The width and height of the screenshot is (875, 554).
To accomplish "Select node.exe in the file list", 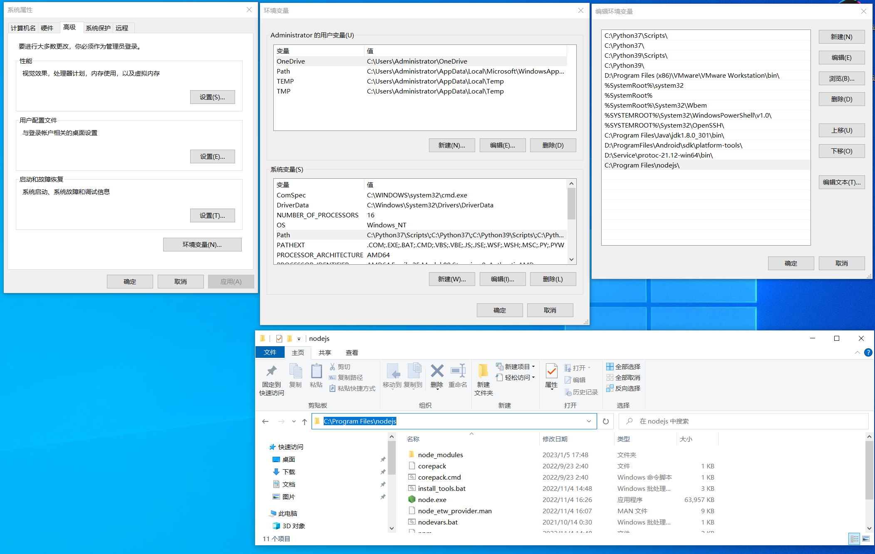I will click(x=432, y=500).
